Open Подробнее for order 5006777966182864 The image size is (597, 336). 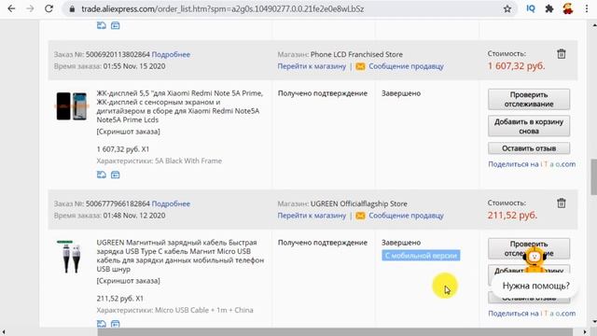[x=171, y=203]
